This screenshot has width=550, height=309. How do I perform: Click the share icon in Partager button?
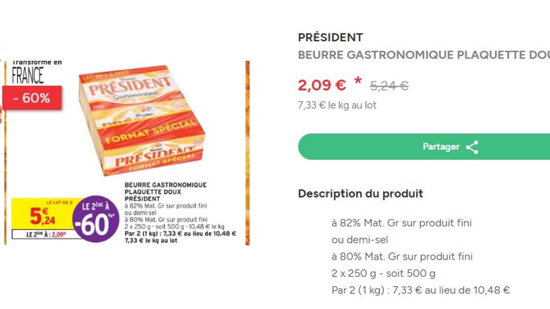pyautogui.click(x=472, y=147)
